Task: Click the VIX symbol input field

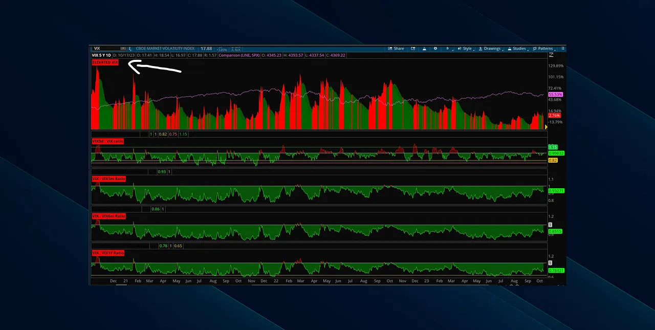Action: 106,48
